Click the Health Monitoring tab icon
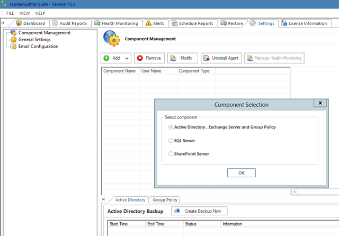The width and height of the screenshot is (339, 236). [x=97, y=23]
